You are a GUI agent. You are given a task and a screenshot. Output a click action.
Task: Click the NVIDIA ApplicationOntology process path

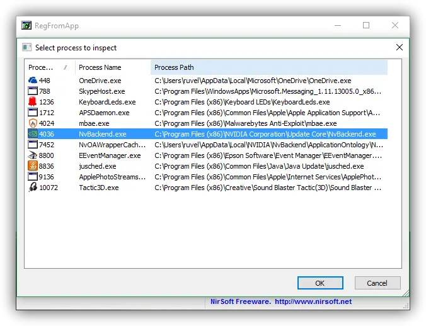click(268, 145)
